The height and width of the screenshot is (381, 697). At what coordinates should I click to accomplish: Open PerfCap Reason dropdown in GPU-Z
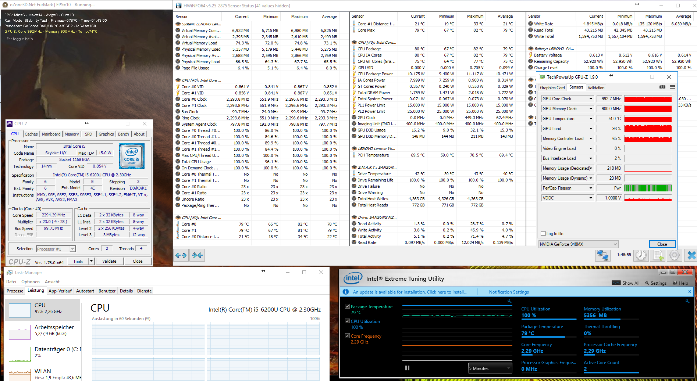pos(591,188)
